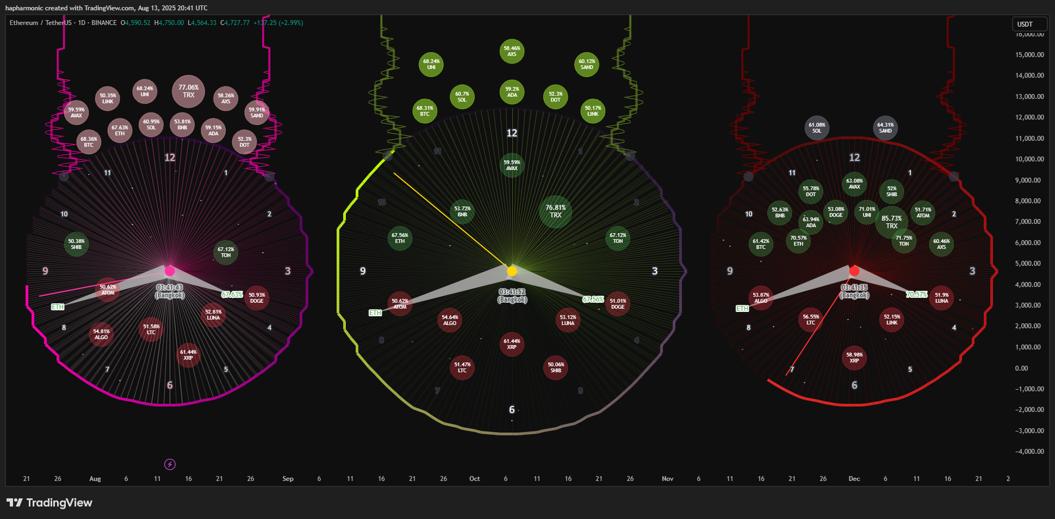Click the BINANCE exchange label
Viewport: 1055px width, 519px height.
[104, 23]
